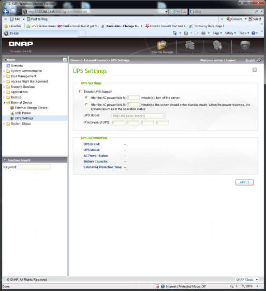Screen dimensions: 266x291
Task: Click the standby minutes input field
Action: point(133,105)
